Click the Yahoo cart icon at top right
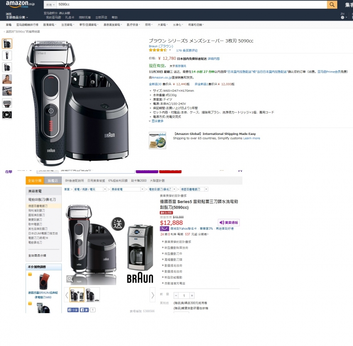 pos(240,171)
